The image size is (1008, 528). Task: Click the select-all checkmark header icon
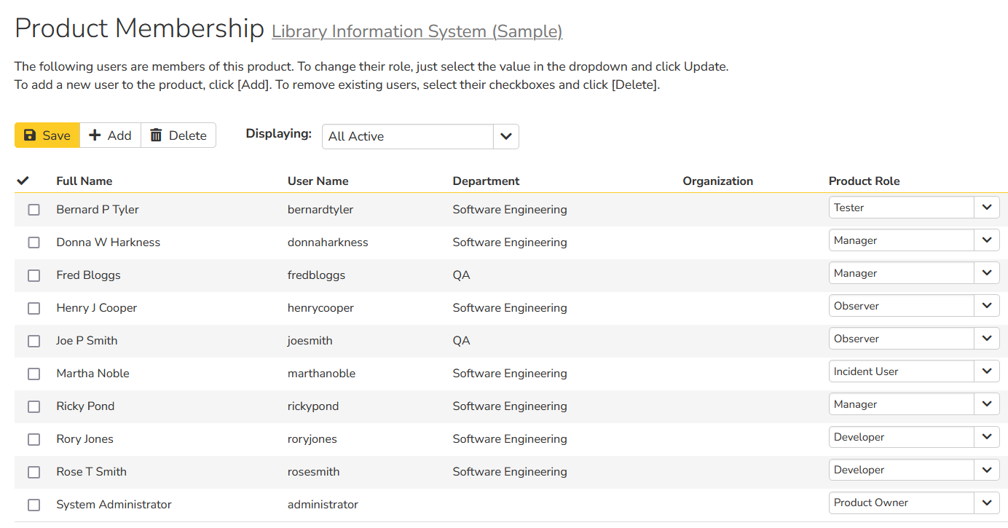pos(23,181)
